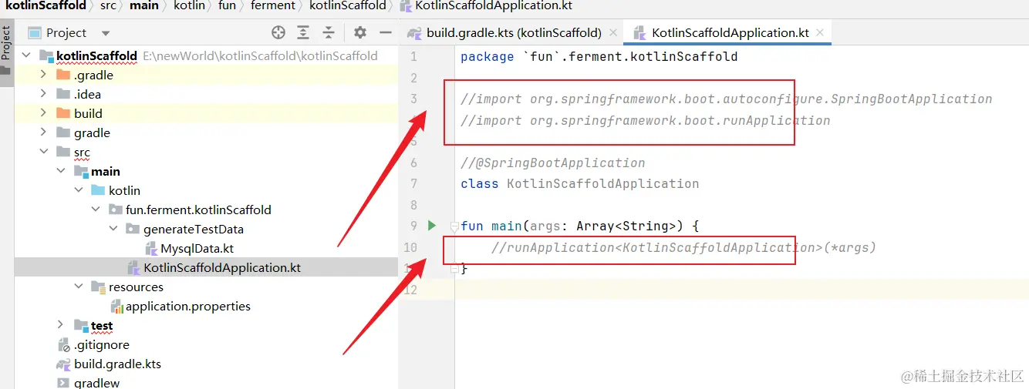Viewport: 1029px width, 389px height.
Task: Click the blue kotlin source folder icon
Action: pos(98,190)
